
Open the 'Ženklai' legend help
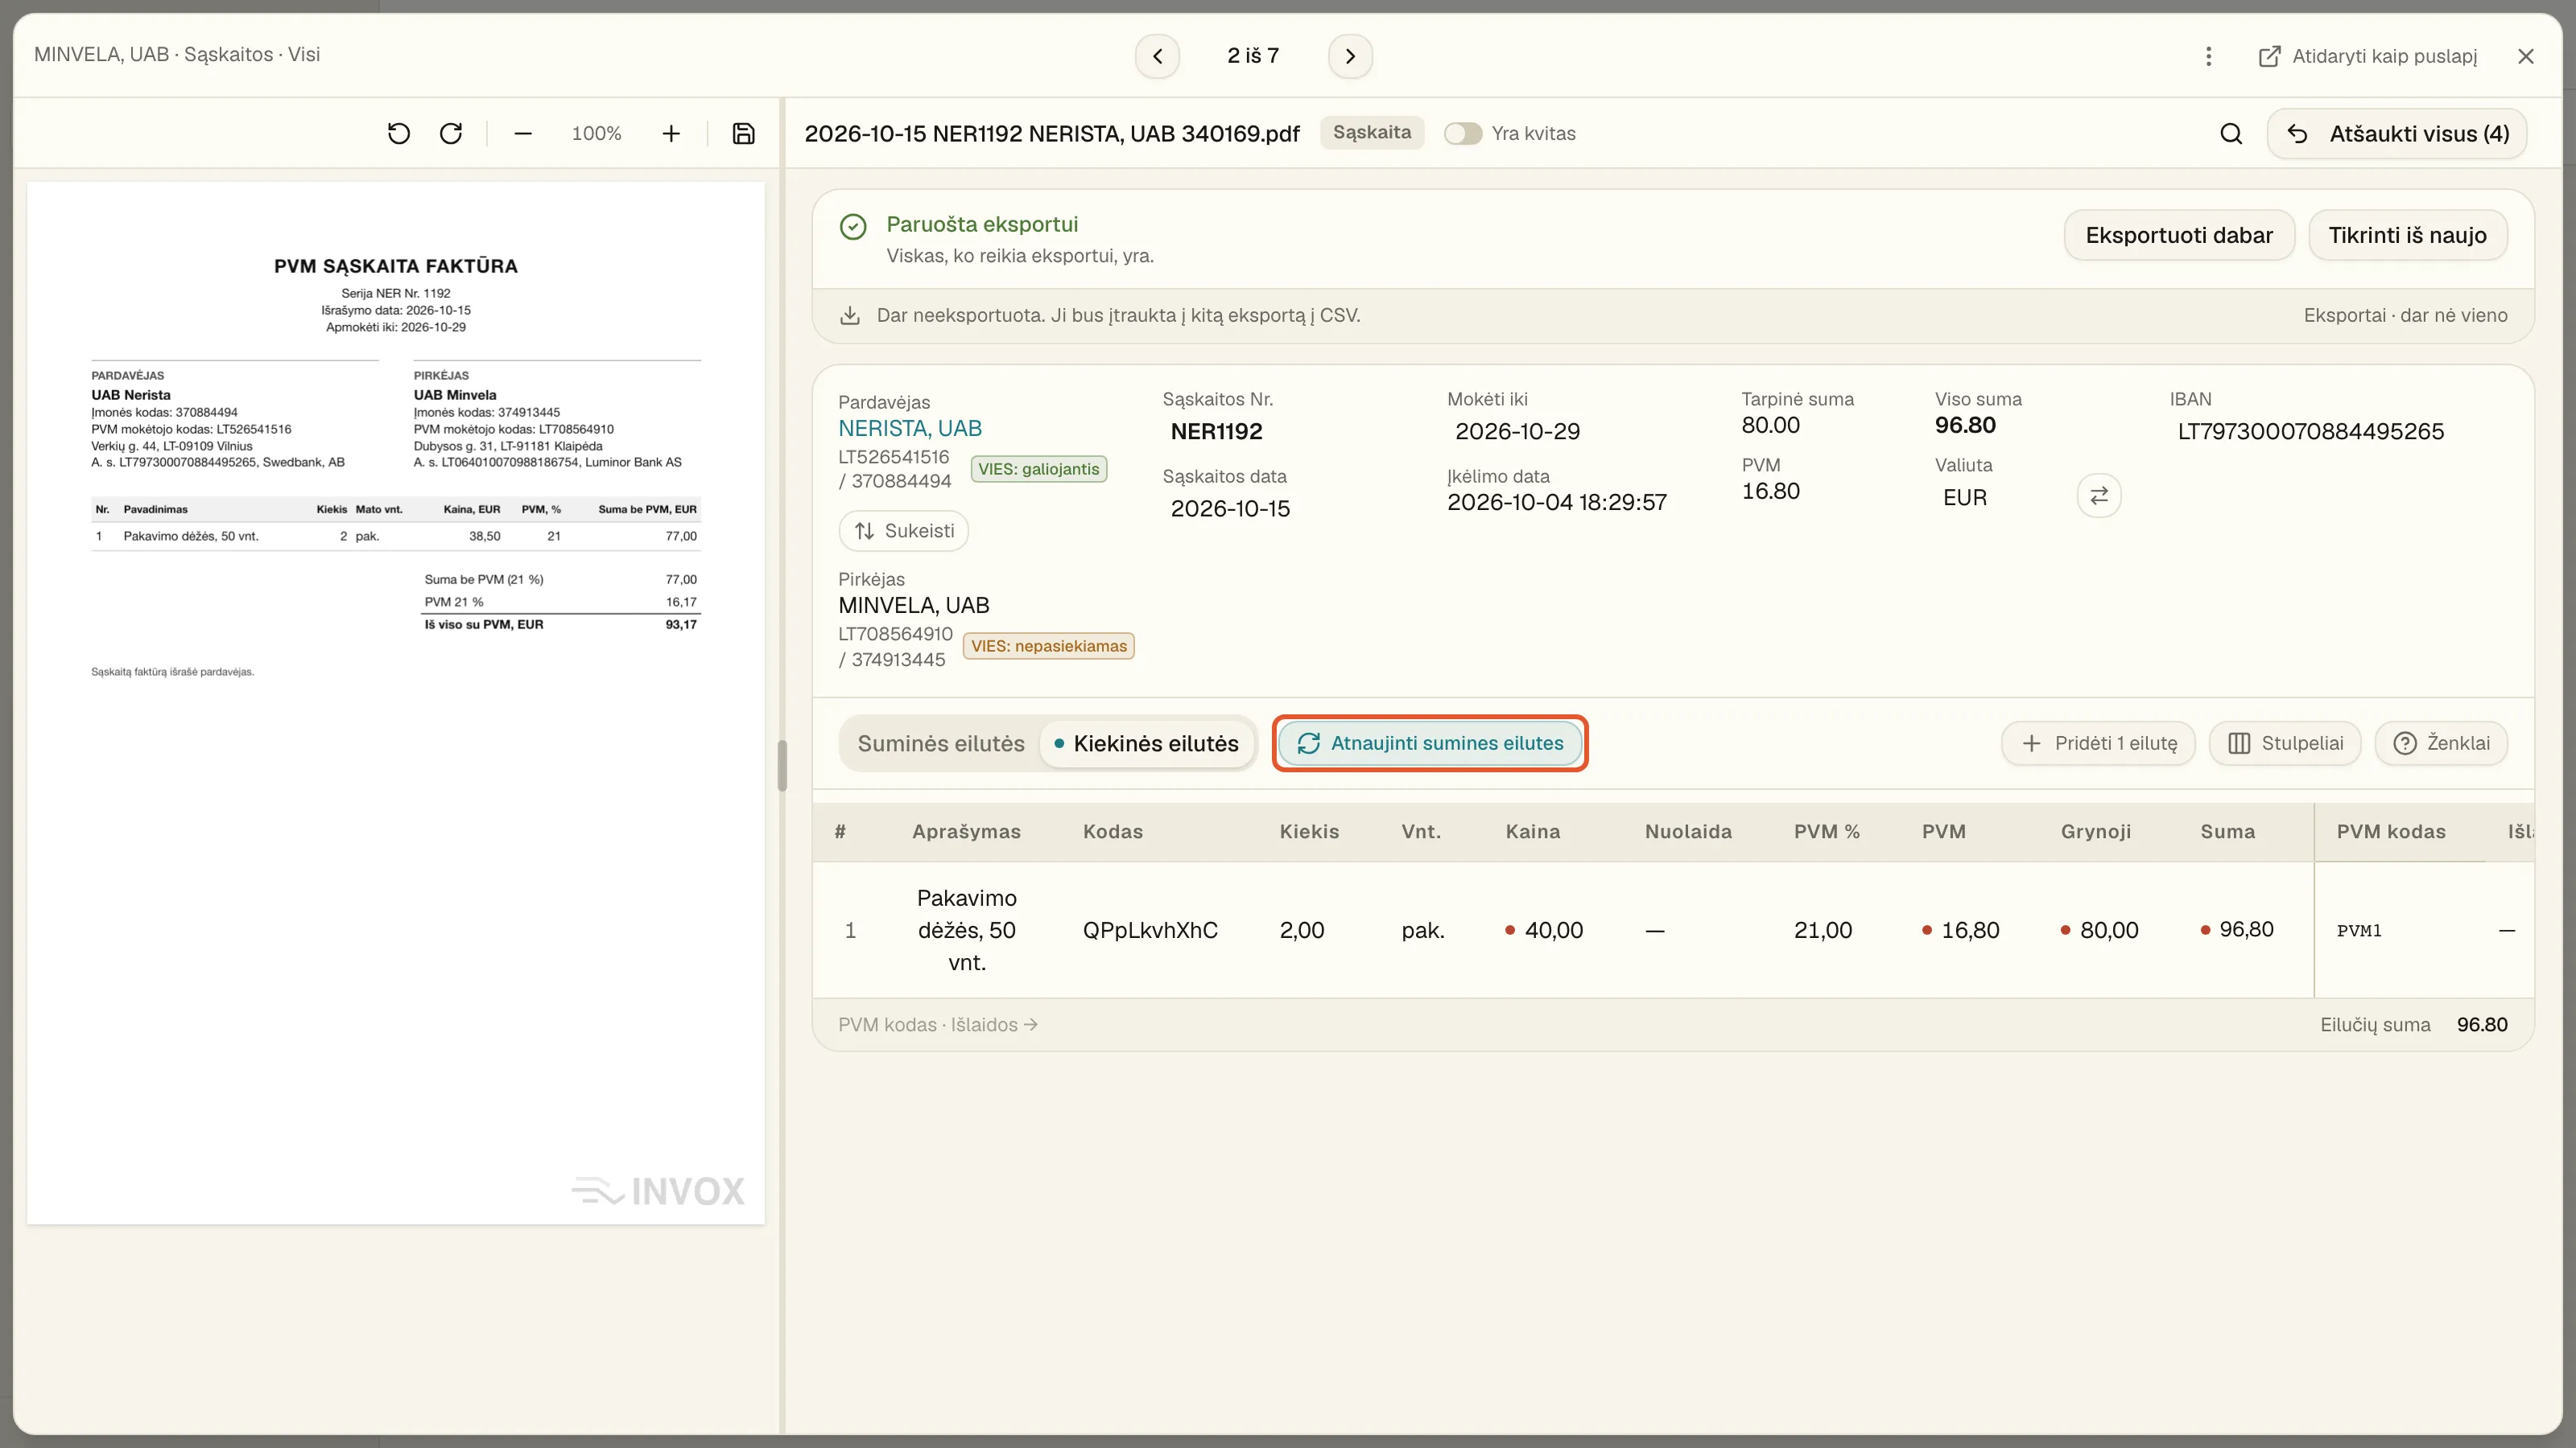pos(2441,743)
